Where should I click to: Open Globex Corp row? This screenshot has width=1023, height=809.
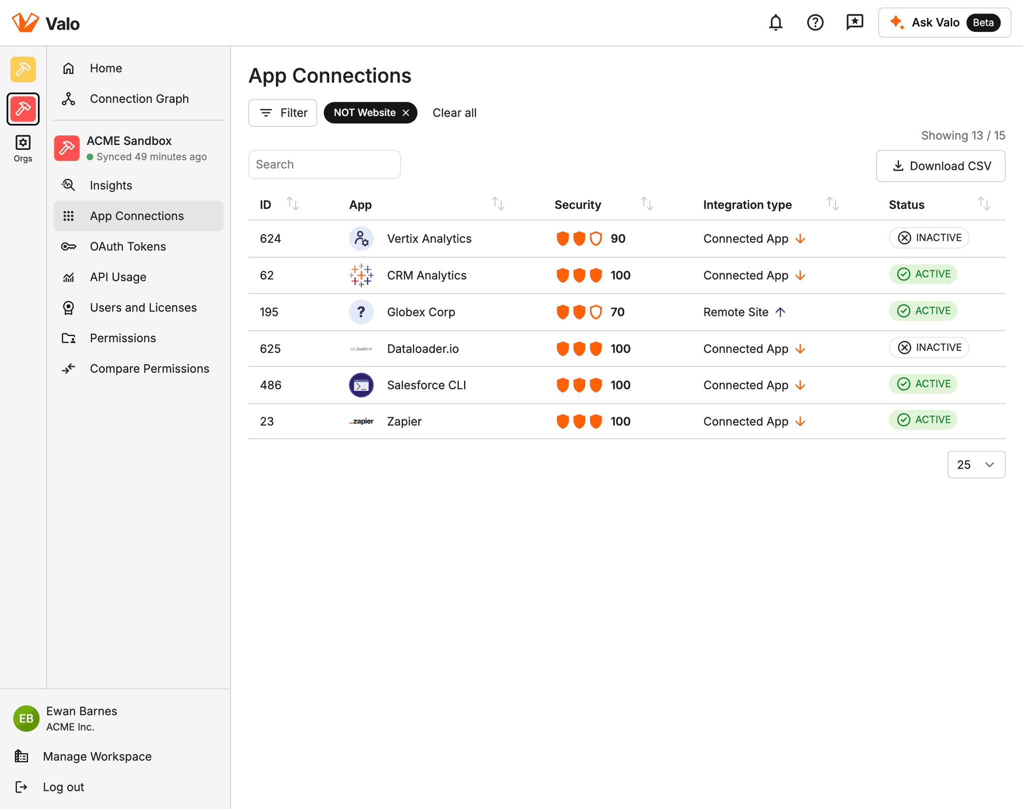[627, 312]
